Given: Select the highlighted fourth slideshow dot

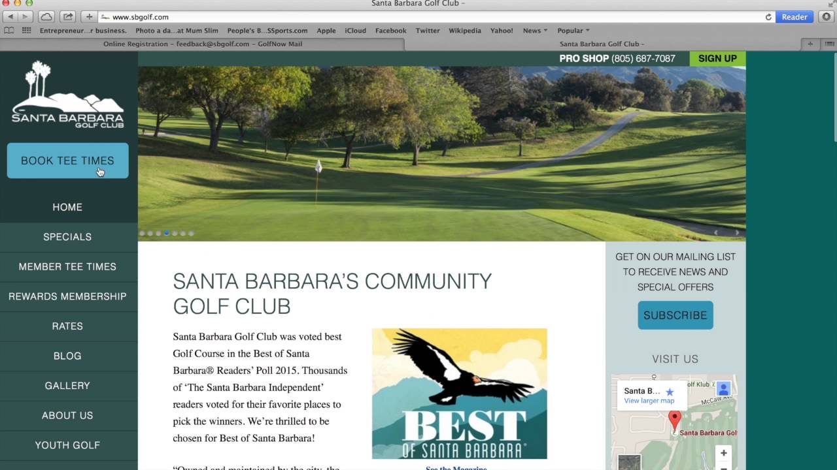Looking at the screenshot, I should tap(167, 233).
